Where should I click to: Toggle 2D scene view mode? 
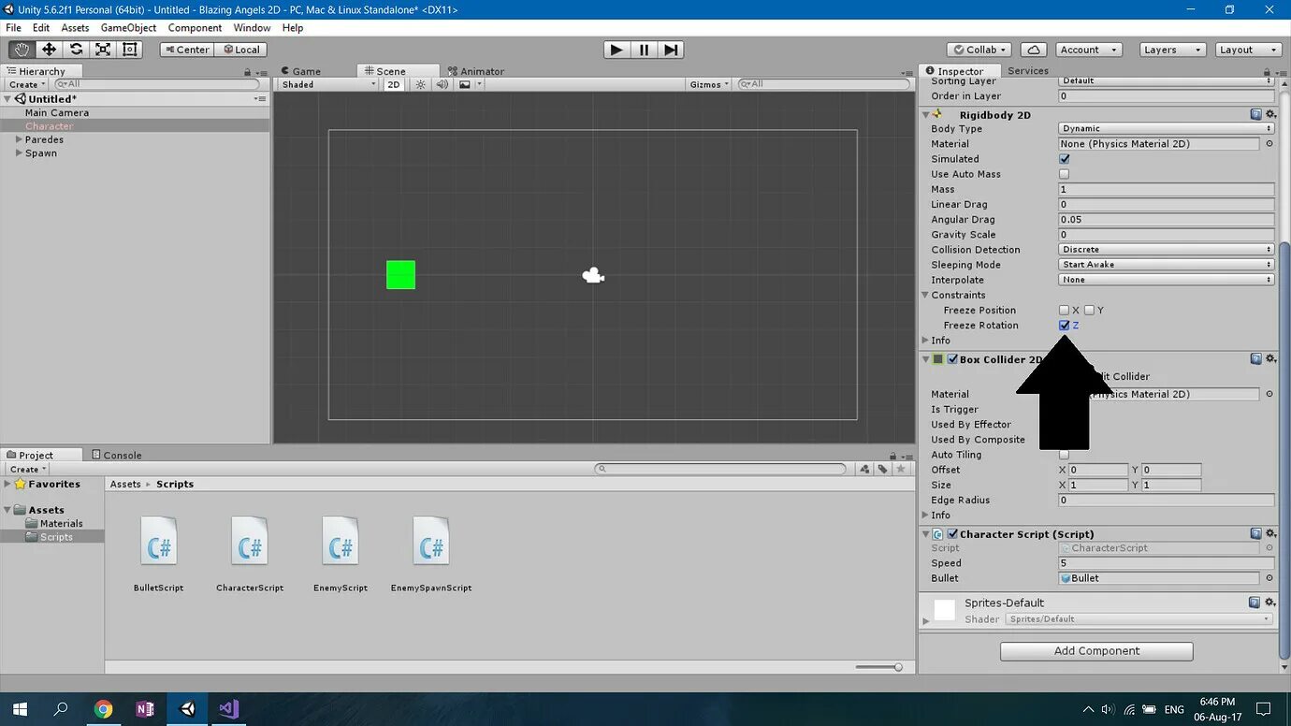394,84
